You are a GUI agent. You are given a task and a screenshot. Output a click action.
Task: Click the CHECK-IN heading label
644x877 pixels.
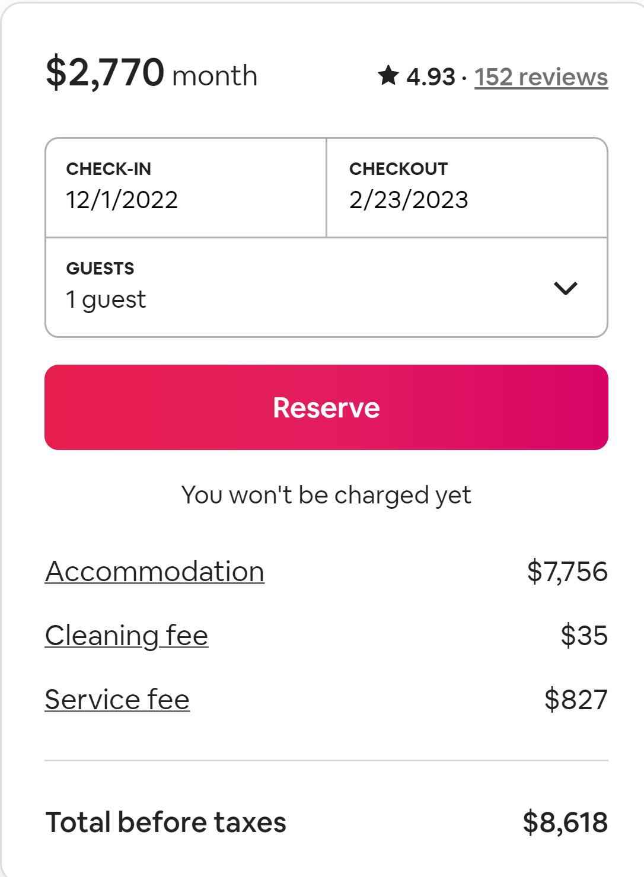(109, 169)
